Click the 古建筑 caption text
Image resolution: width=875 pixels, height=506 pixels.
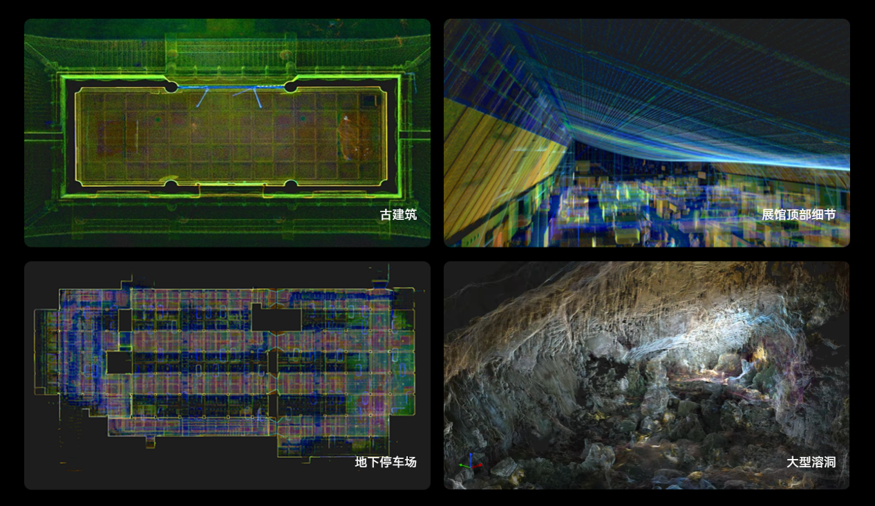point(398,214)
